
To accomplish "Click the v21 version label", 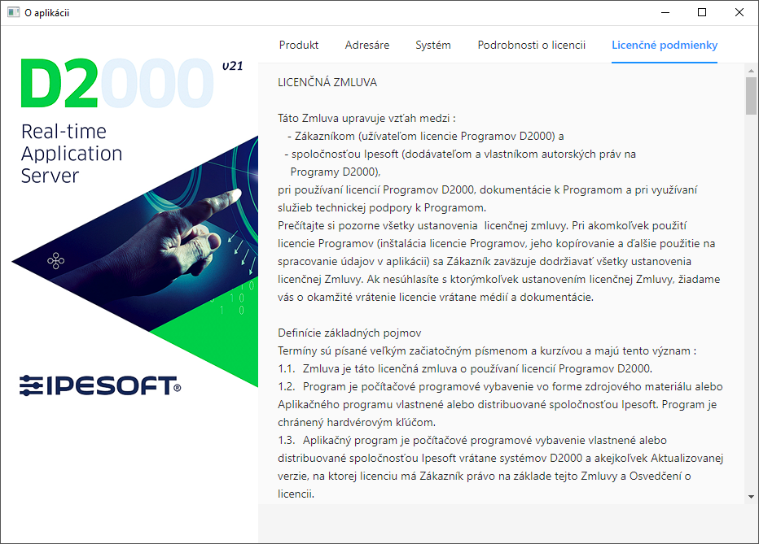I will pyautogui.click(x=232, y=67).
